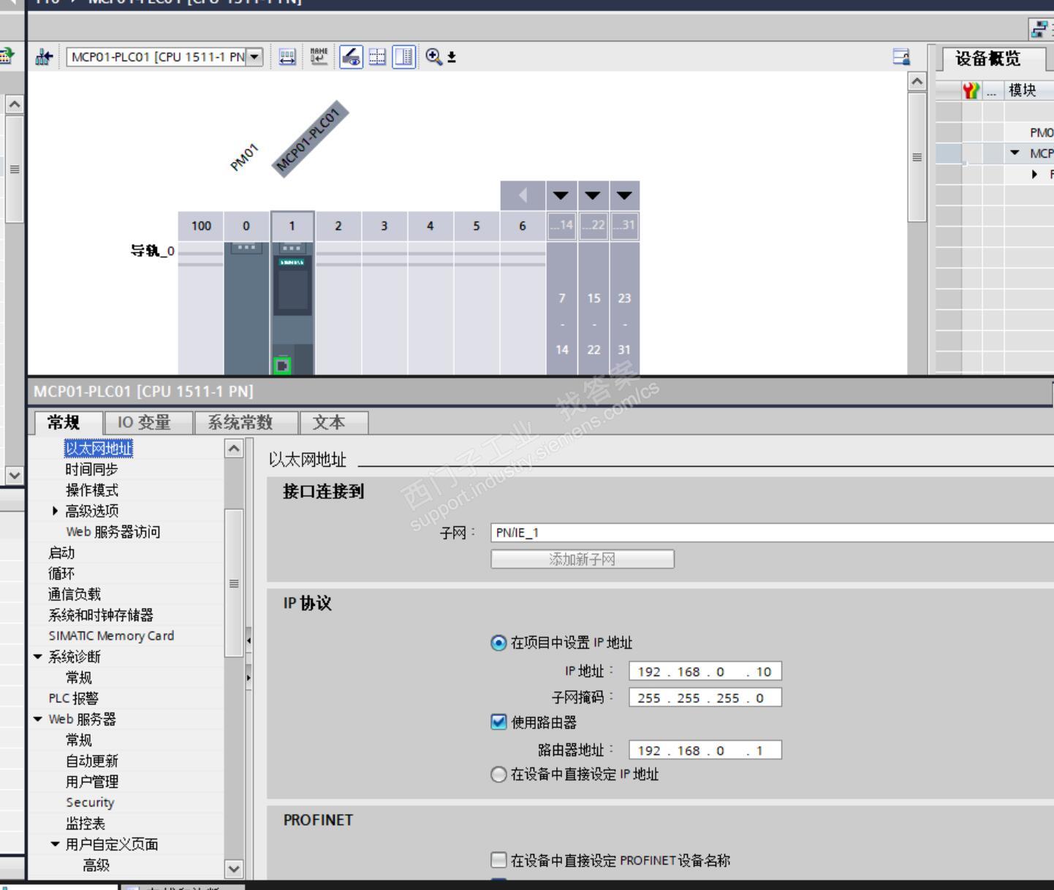Select the PM01 power module in slot 0
This screenshot has height=890, width=1054.
[246, 307]
